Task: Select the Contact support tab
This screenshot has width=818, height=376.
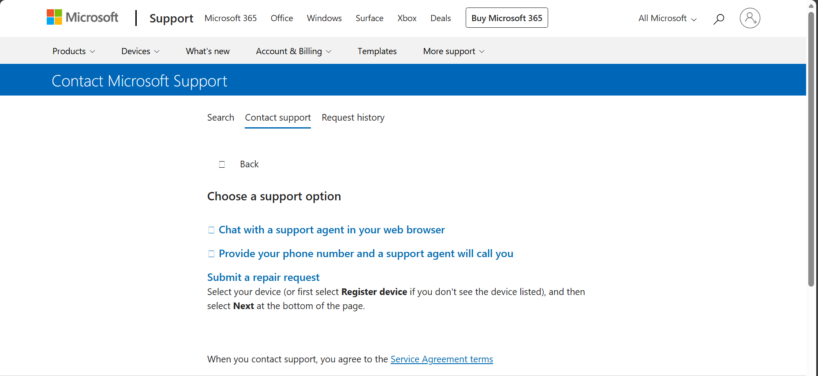Action: pyautogui.click(x=278, y=118)
